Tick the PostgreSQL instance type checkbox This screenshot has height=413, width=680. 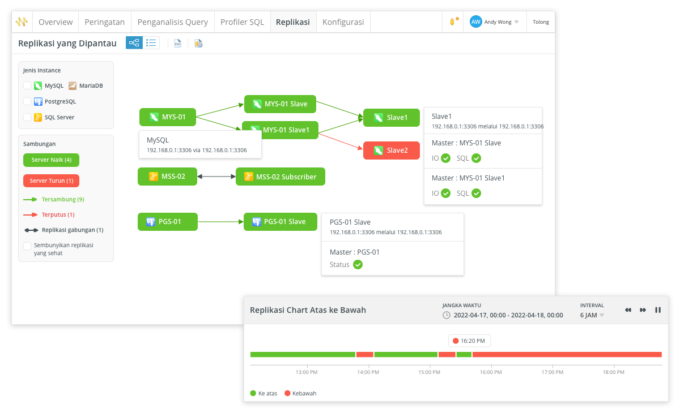pyautogui.click(x=27, y=102)
